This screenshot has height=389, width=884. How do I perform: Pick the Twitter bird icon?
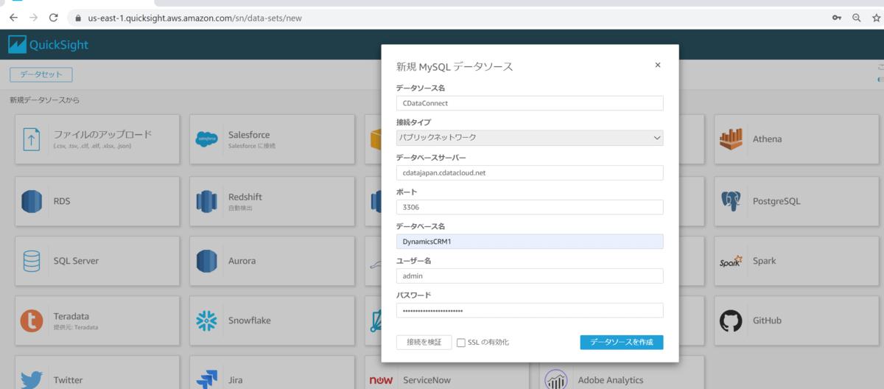pyautogui.click(x=32, y=380)
